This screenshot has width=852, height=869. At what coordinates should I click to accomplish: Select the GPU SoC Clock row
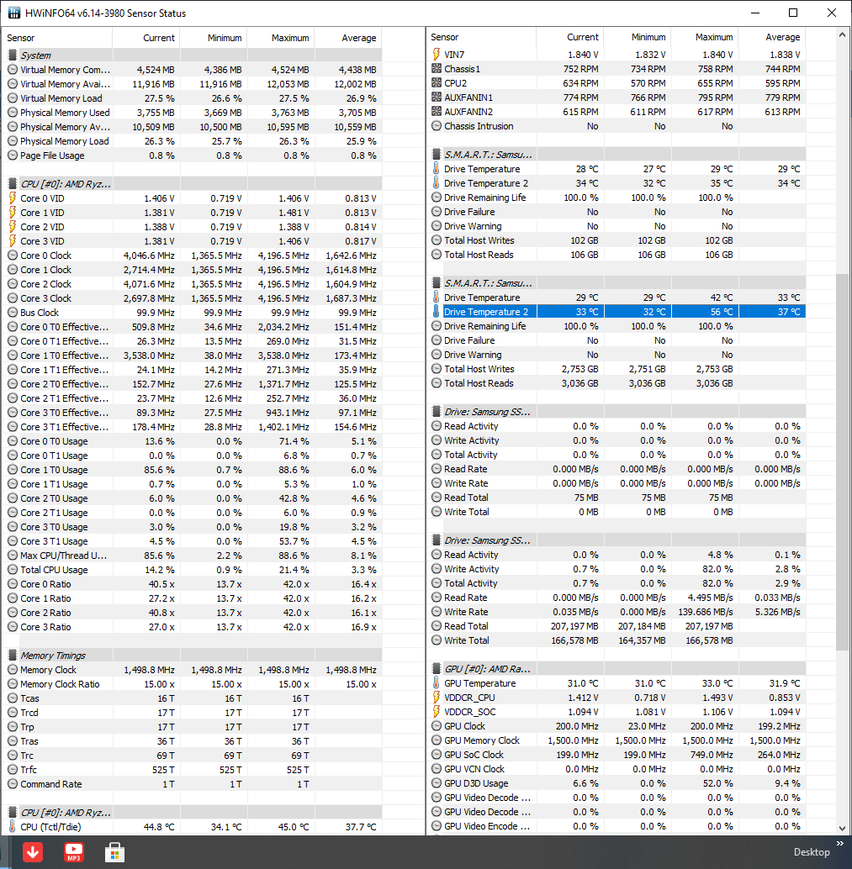tap(617, 755)
